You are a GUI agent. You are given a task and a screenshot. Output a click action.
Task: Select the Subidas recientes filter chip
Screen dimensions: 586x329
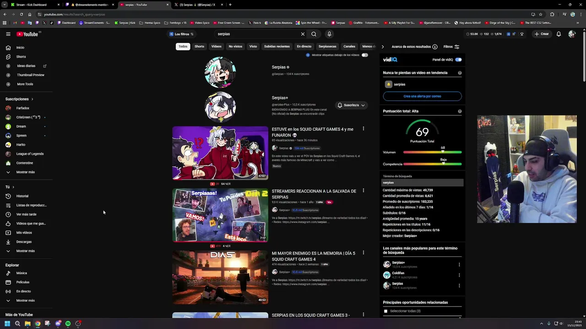point(277,46)
